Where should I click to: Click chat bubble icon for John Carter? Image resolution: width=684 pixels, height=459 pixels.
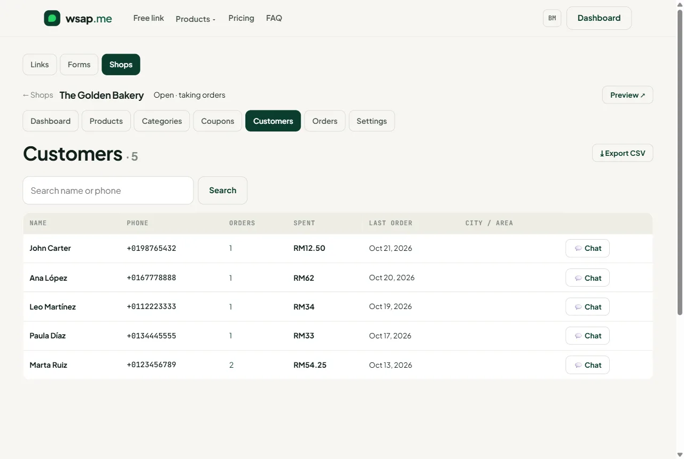[578, 248]
